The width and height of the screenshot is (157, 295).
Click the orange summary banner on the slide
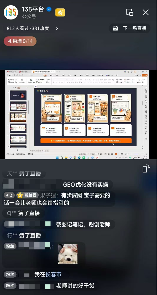[86, 141]
